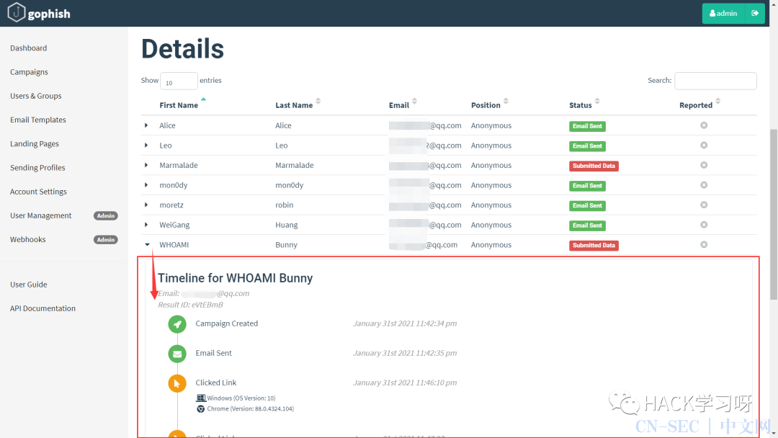The image size is (778, 438).
Task: Collapse the WHOAMI Bunny row
Action: [x=147, y=245]
